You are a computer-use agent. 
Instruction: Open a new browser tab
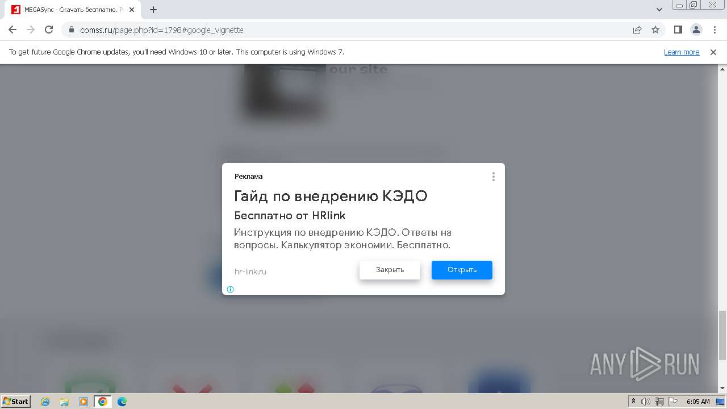pyautogui.click(x=153, y=10)
